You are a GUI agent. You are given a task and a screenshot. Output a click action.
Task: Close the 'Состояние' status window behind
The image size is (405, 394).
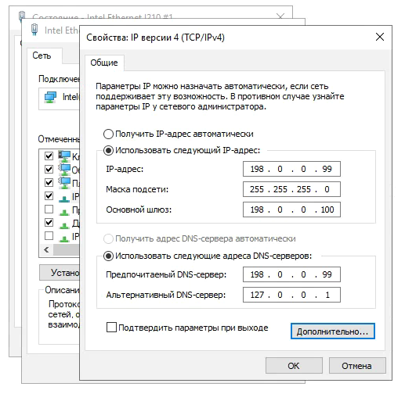coord(280,16)
